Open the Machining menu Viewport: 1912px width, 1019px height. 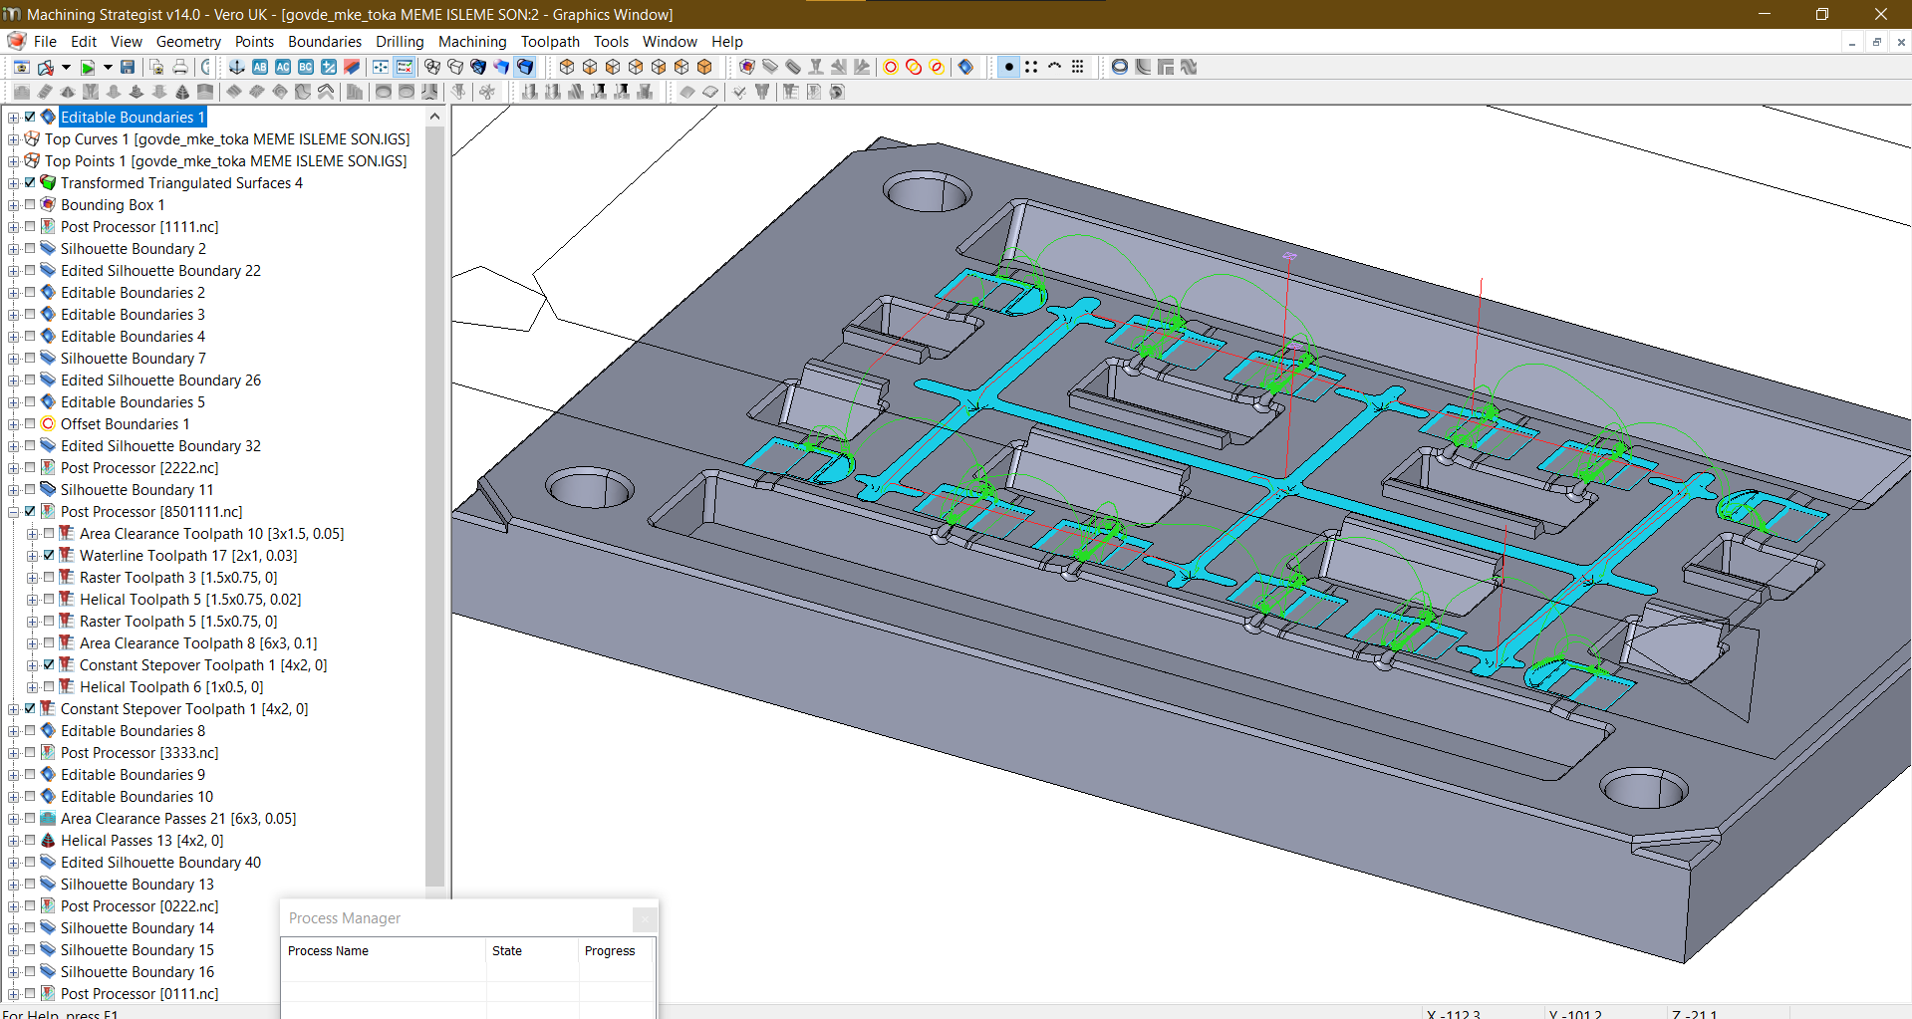[x=472, y=41]
